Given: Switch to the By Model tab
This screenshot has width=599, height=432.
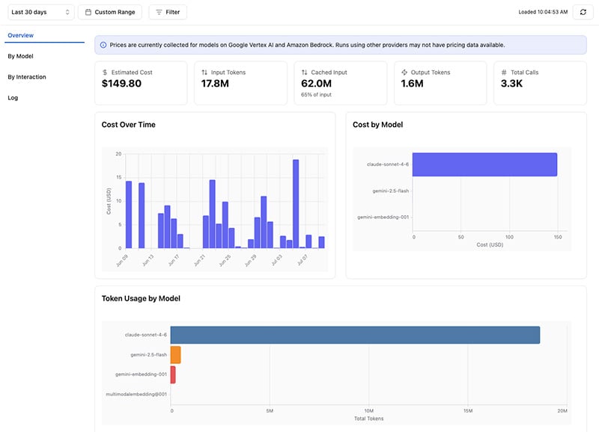Looking at the screenshot, I should click(x=21, y=56).
